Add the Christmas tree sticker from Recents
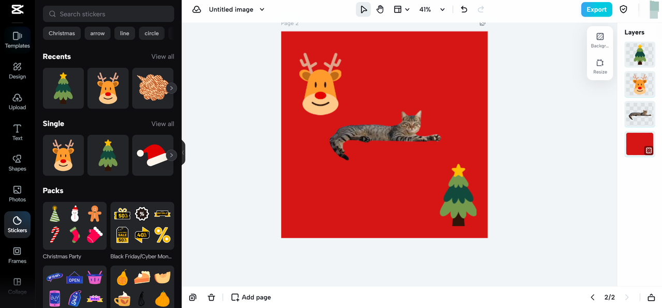Image resolution: width=662 pixels, height=308 pixels. (x=63, y=88)
